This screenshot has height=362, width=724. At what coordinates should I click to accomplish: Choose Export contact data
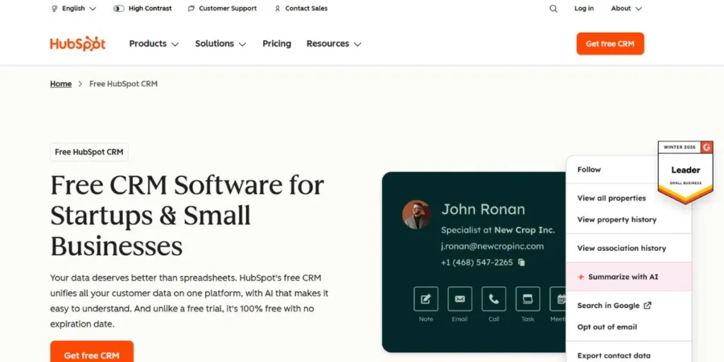614,356
